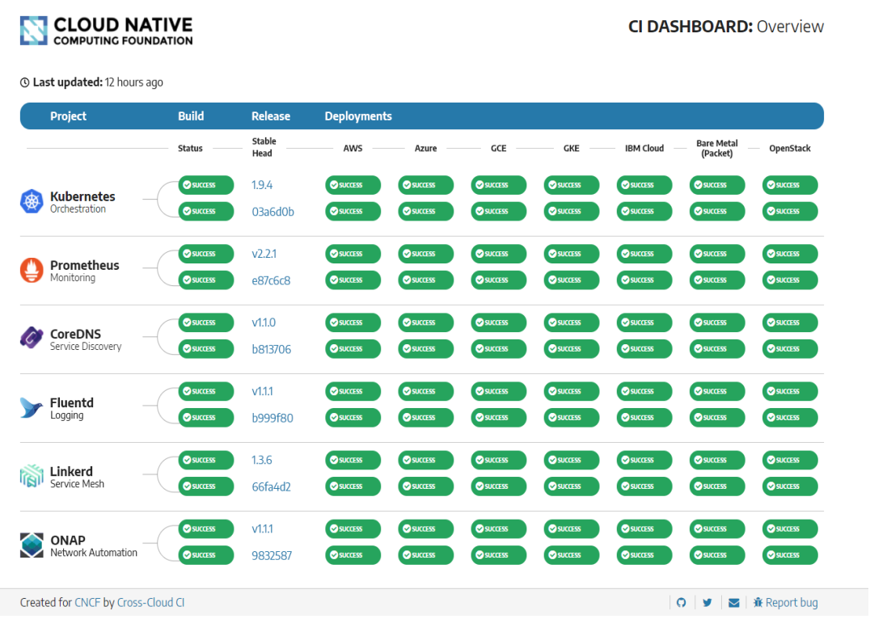Click the Azure column label
The height and width of the screenshot is (619, 870).
click(425, 149)
